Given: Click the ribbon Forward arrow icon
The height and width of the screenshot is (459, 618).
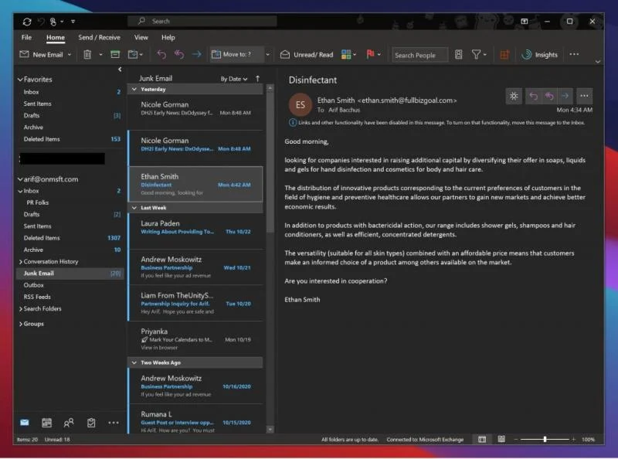Looking at the screenshot, I should click(197, 54).
